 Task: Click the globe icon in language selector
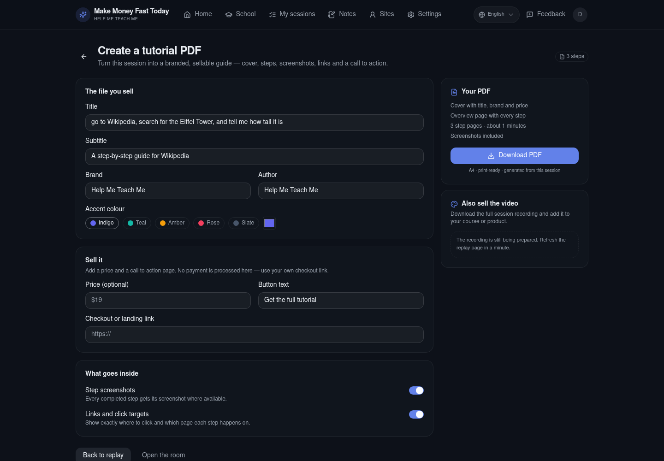[482, 15]
